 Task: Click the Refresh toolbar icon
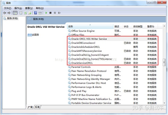[25, 13]
